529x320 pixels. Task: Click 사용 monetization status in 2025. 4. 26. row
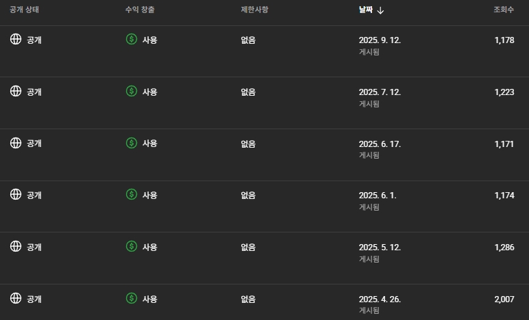149,298
